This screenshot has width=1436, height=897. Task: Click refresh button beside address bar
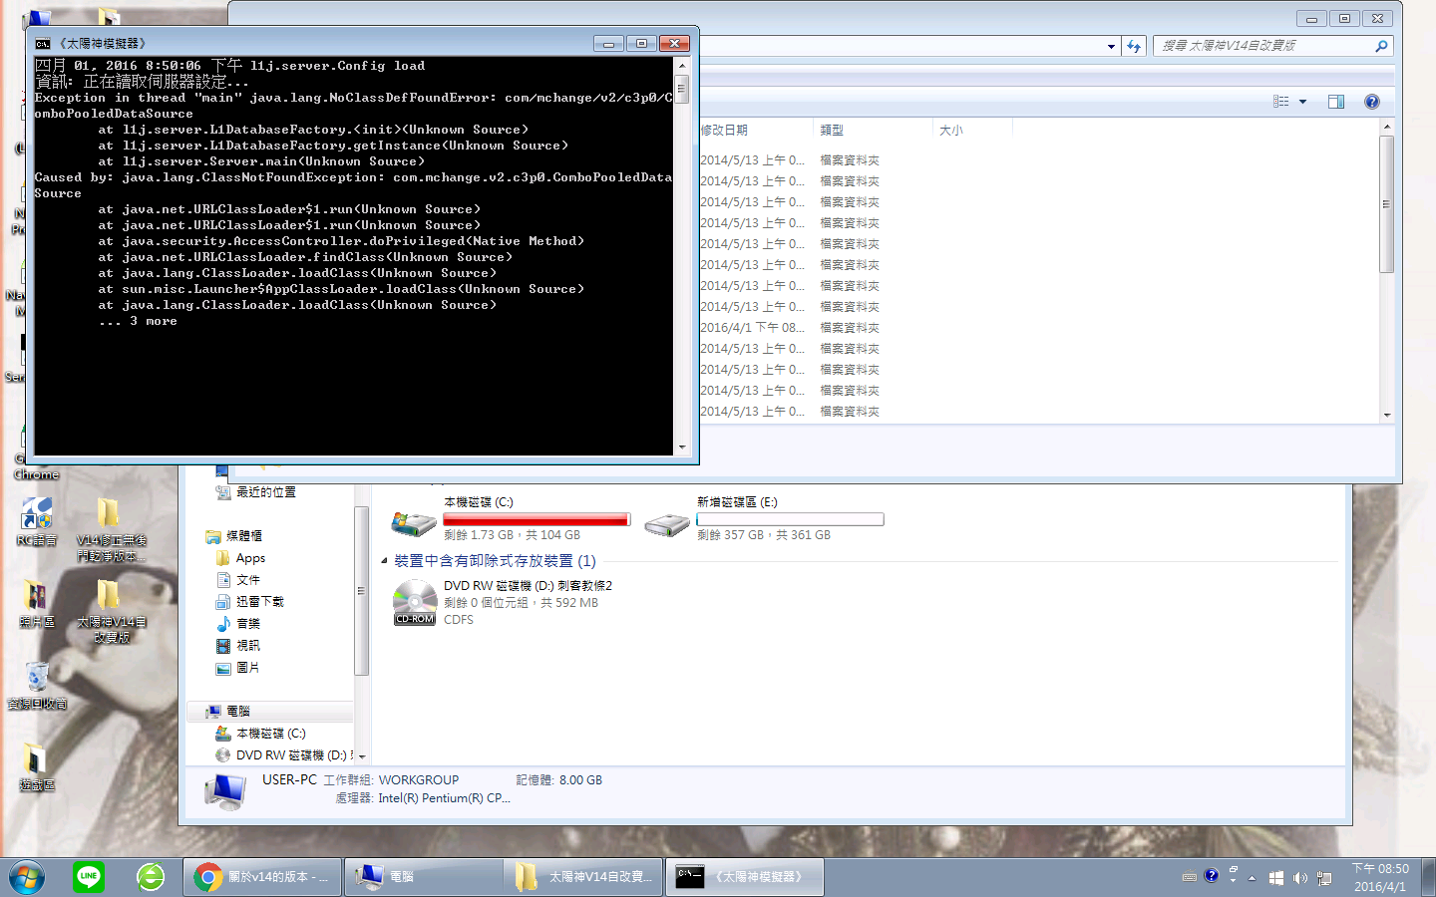coord(1134,46)
